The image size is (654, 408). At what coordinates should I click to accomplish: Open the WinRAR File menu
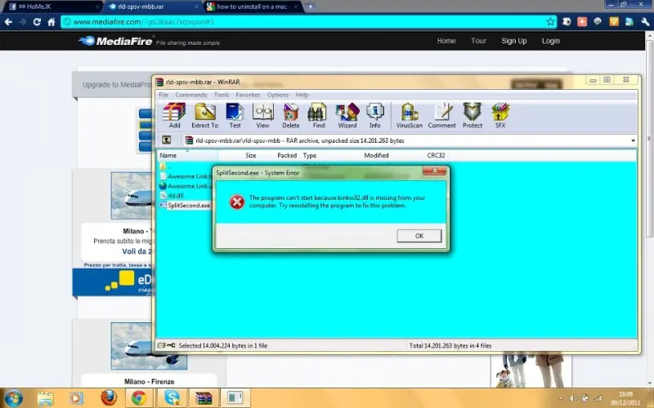coord(163,95)
